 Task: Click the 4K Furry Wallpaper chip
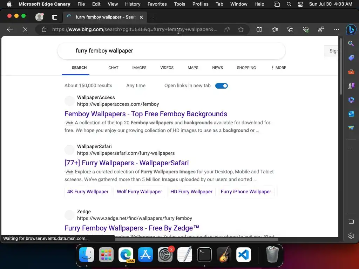coord(88,192)
